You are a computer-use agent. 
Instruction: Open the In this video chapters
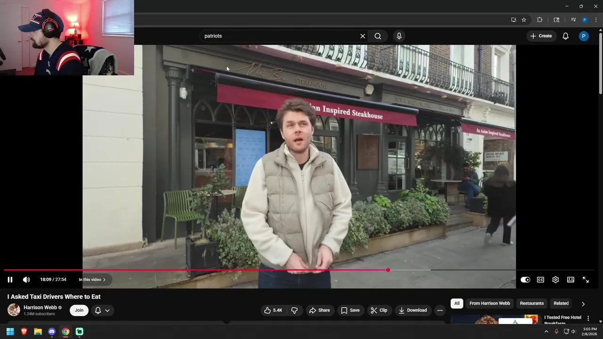(92, 280)
